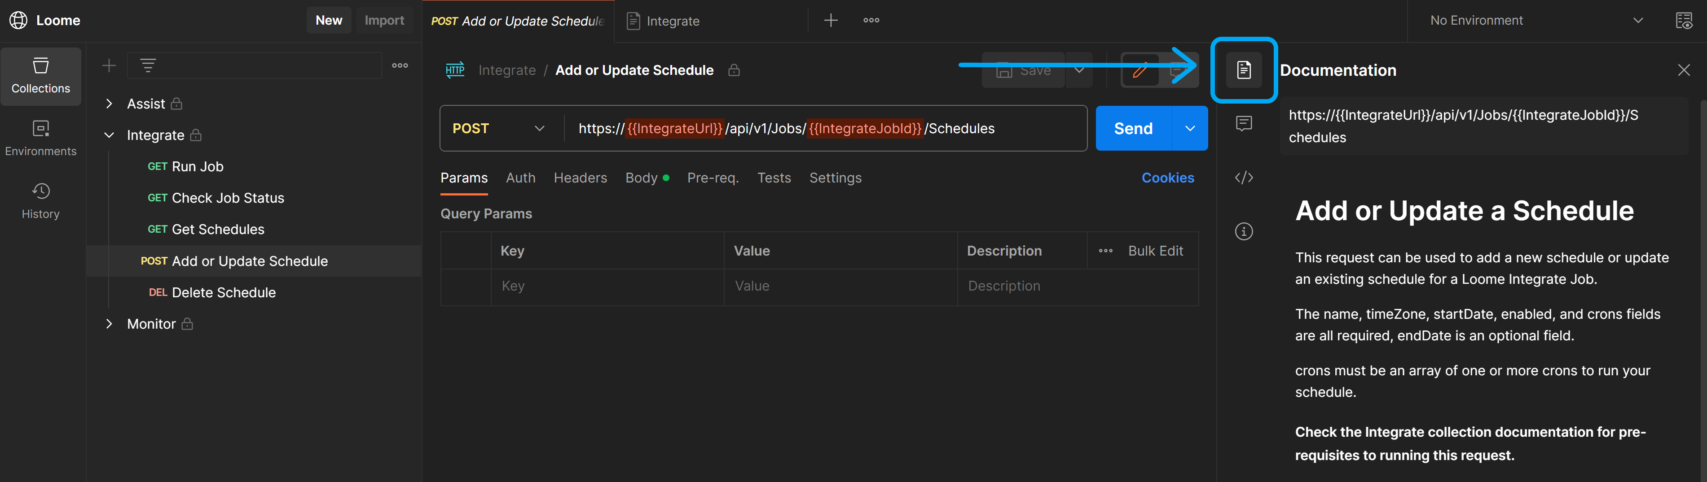Click the Loome workspace globe icon
Screen dimensions: 1707x482
(18, 21)
